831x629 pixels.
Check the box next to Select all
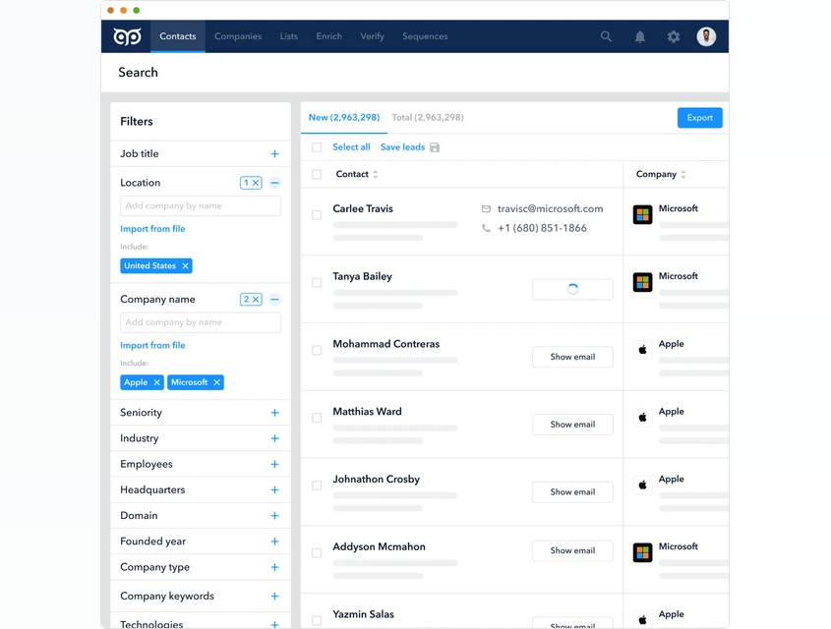click(x=317, y=147)
